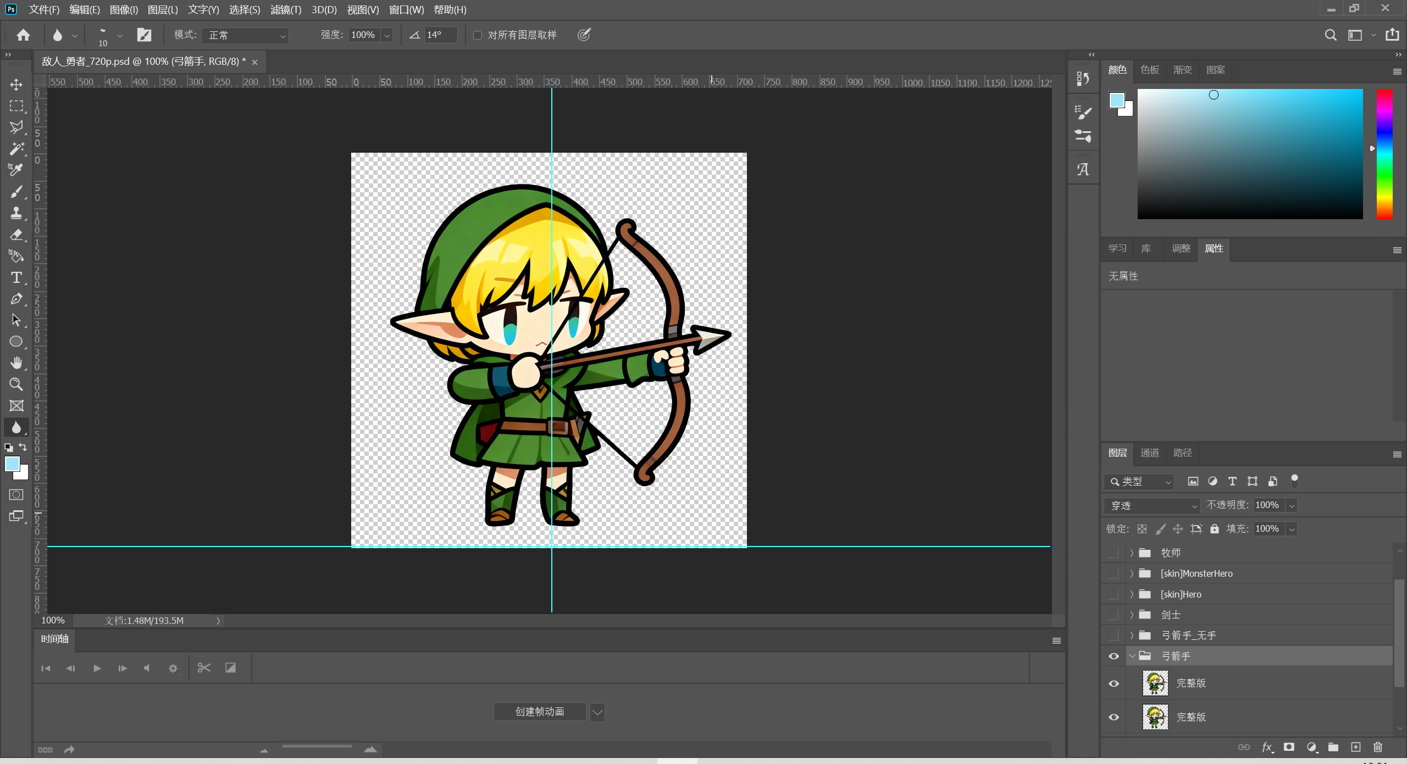Split the timeline clip with scissors icon

(204, 668)
